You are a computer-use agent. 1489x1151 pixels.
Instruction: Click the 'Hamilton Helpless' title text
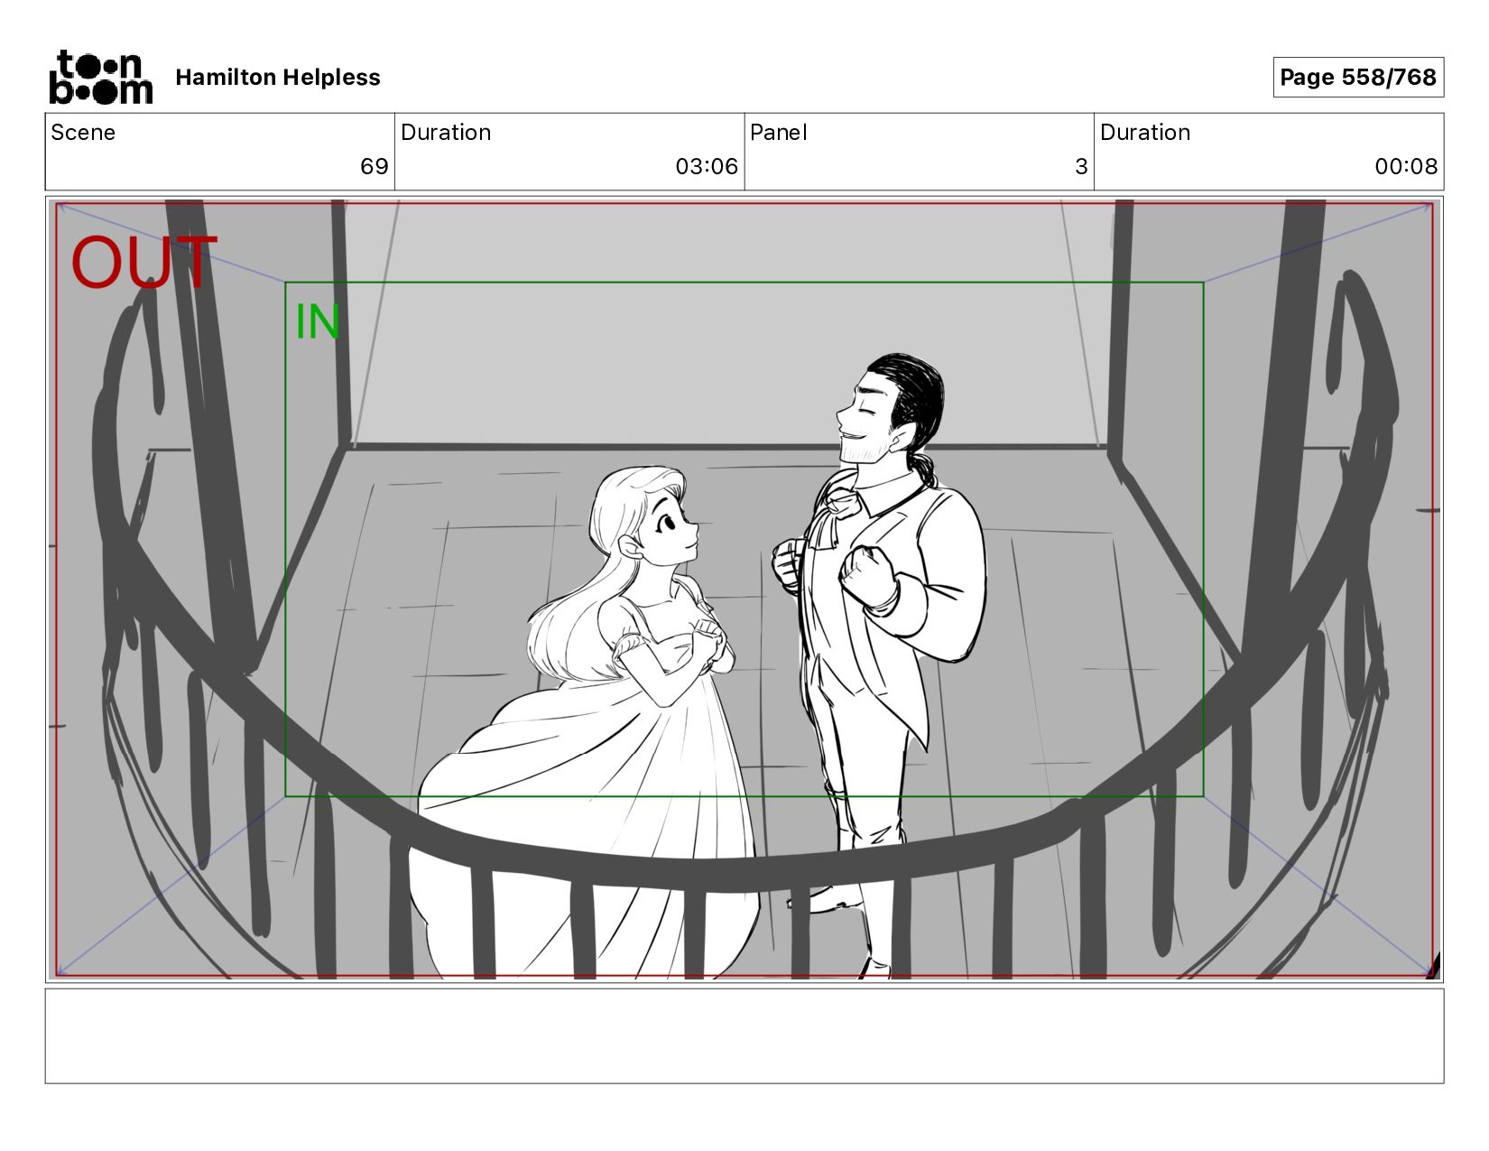coord(278,78)
